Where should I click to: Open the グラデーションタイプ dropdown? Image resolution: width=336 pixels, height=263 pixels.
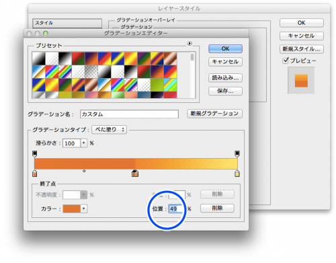[110, 130]
